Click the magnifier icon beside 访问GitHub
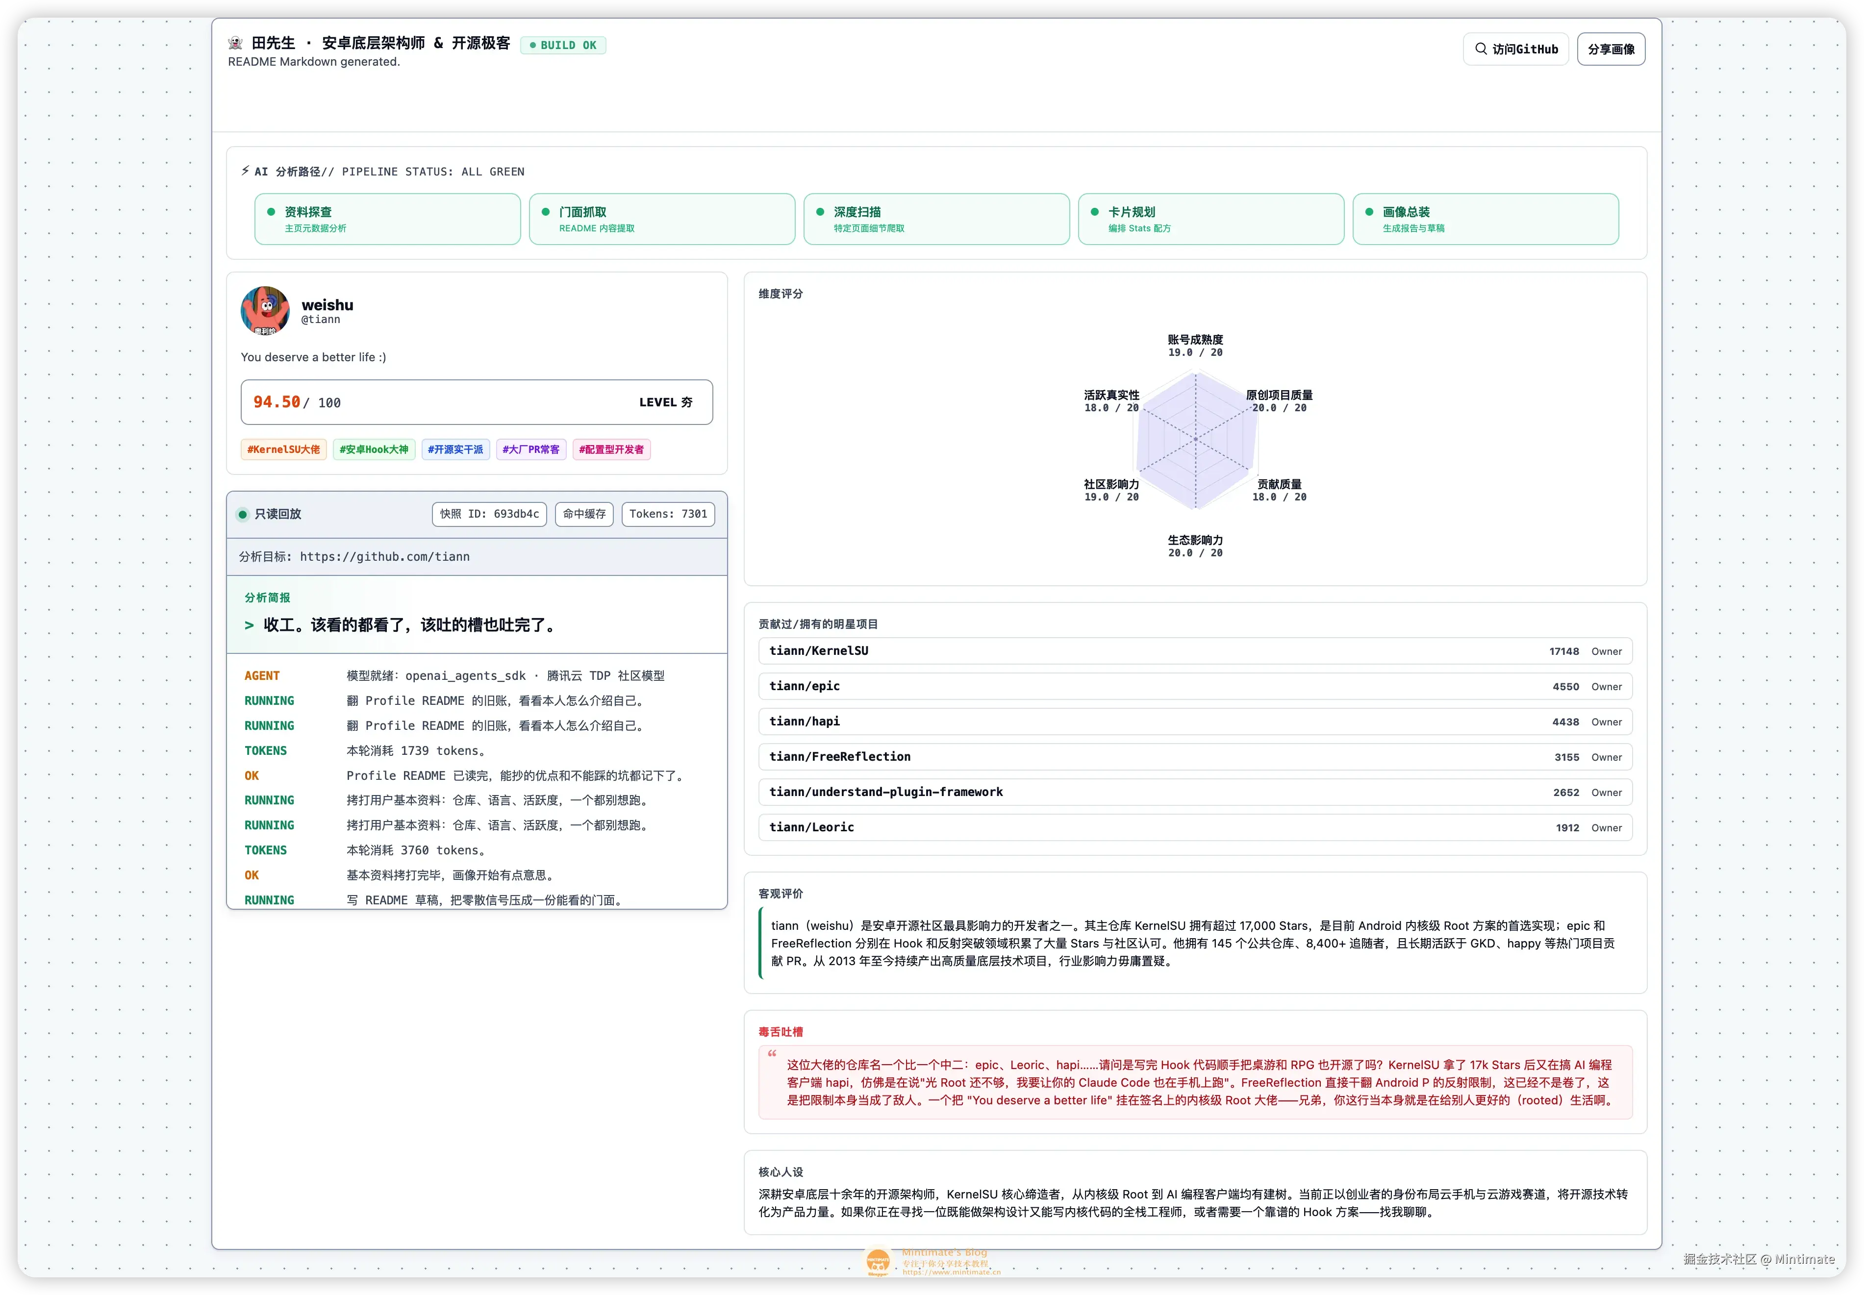Viewport: 1864px width, 1295px height. [x=1481, y=49]
